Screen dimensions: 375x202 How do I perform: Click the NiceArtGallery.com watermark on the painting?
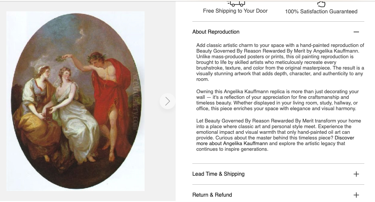click(x=136, y=101)
